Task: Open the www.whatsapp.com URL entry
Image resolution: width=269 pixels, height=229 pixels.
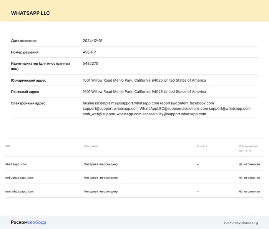Action: coord(19,191)
